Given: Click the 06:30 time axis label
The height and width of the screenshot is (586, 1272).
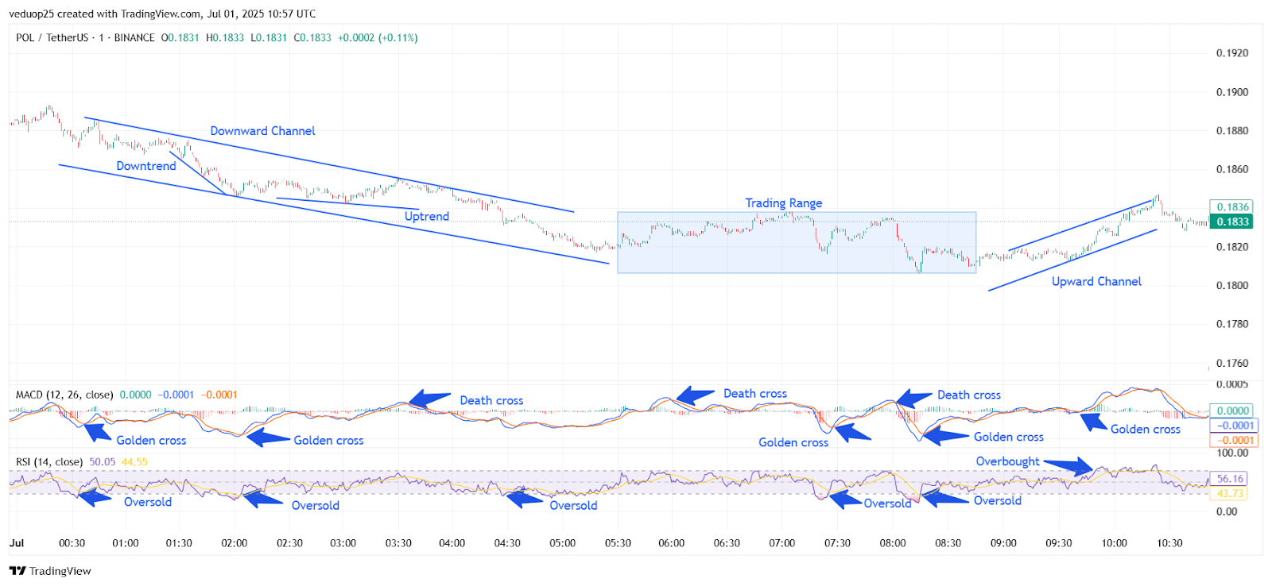Looking at the screenshot, I should point(727,543).
